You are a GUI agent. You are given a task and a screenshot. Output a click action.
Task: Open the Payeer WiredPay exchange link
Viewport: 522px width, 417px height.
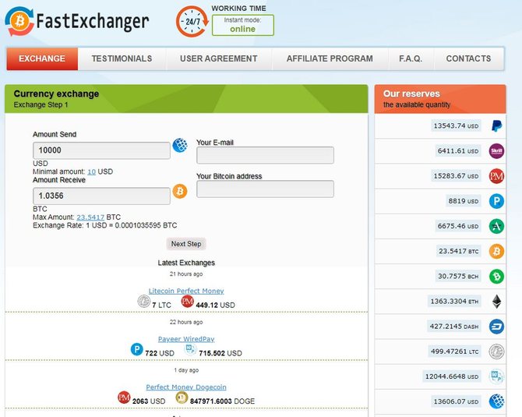point(186,339)
